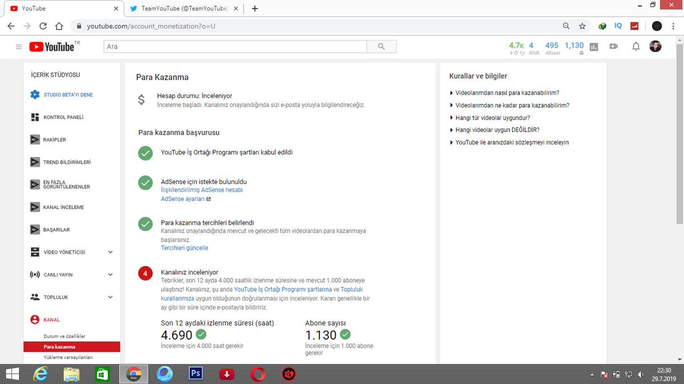This screenshot has width=684, height=384.
Task: Open a new browser tab
Action: coord(254,9)
